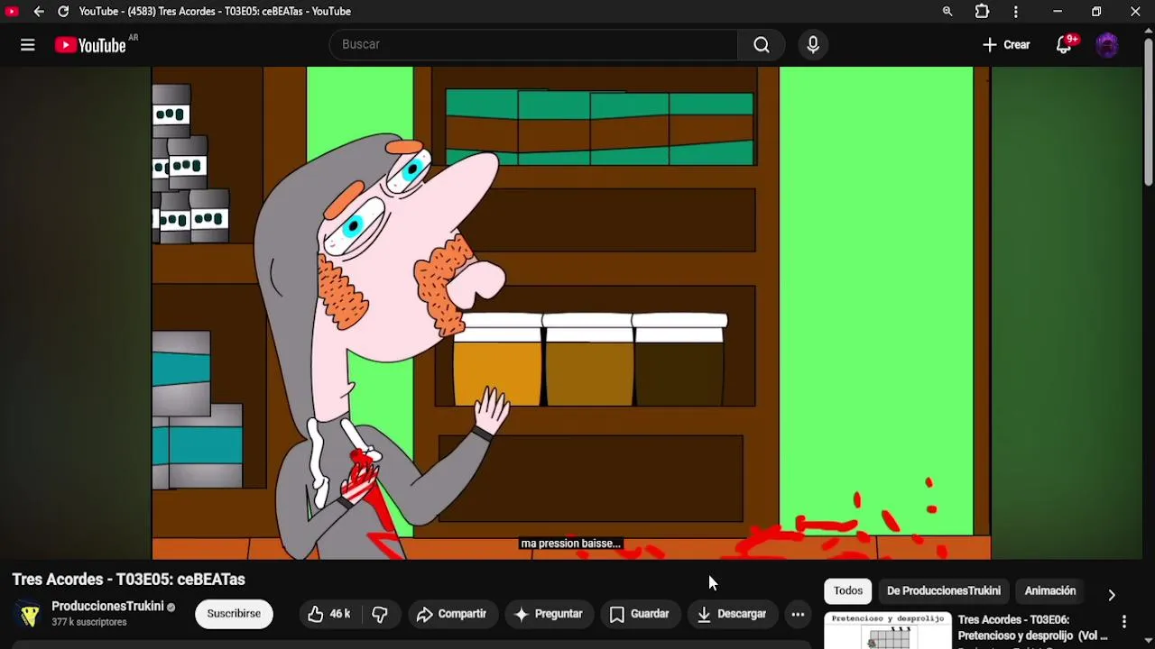Click the subtitle 'ma pression baisse...'
The height and width of the screenshot is (649, 1155).
click(571, 544)
